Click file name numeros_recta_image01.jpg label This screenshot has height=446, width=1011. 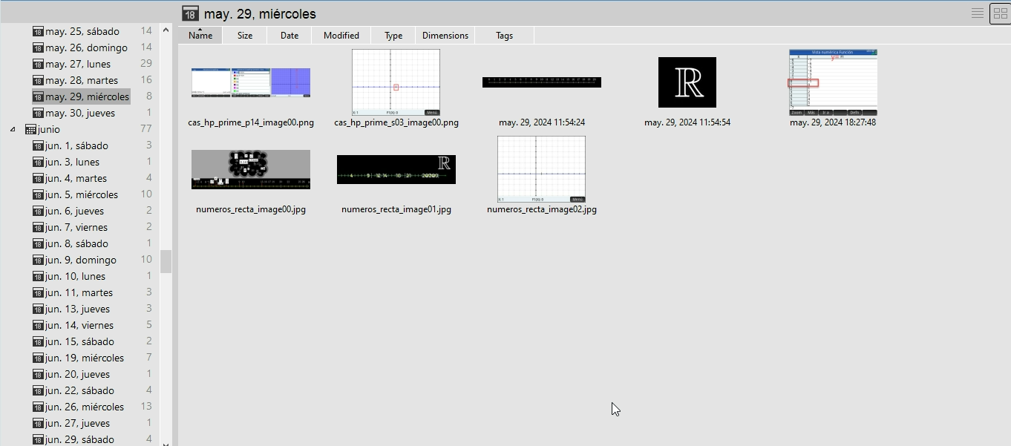(396, 209)
